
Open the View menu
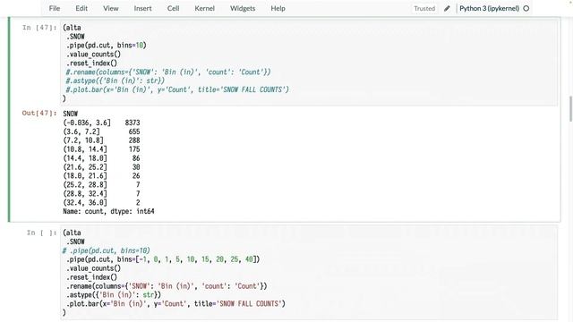[x=110, y=8]
